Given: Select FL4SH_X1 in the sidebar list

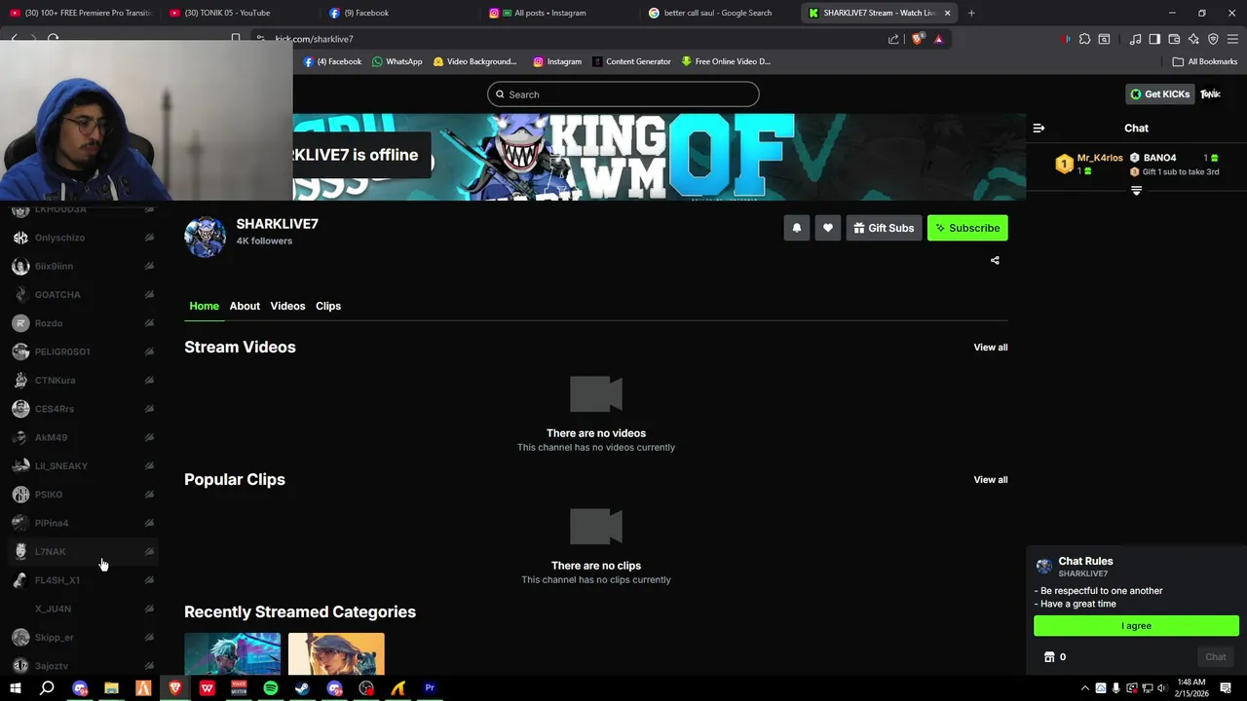Looking at the screenshot, I should (x=83, y=580).
